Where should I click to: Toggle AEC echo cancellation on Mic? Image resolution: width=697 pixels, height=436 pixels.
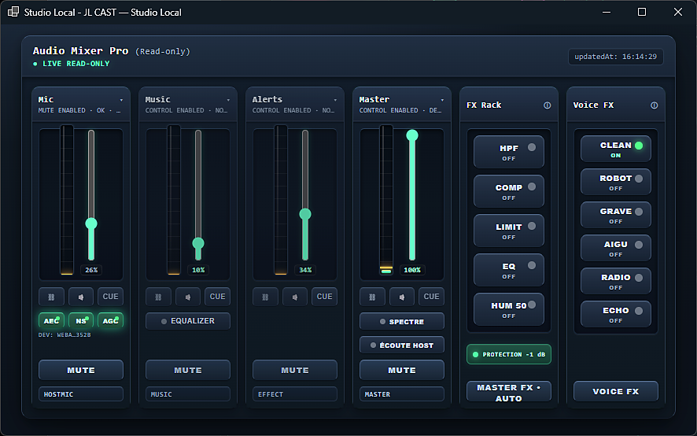coord(52,321)
